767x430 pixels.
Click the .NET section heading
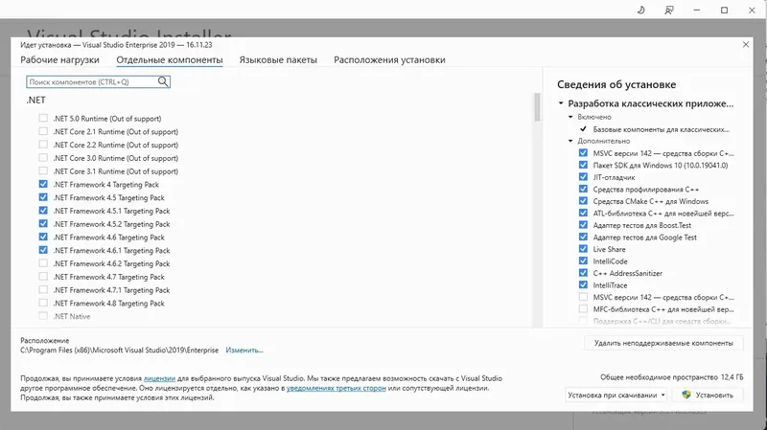coord(35,100)
